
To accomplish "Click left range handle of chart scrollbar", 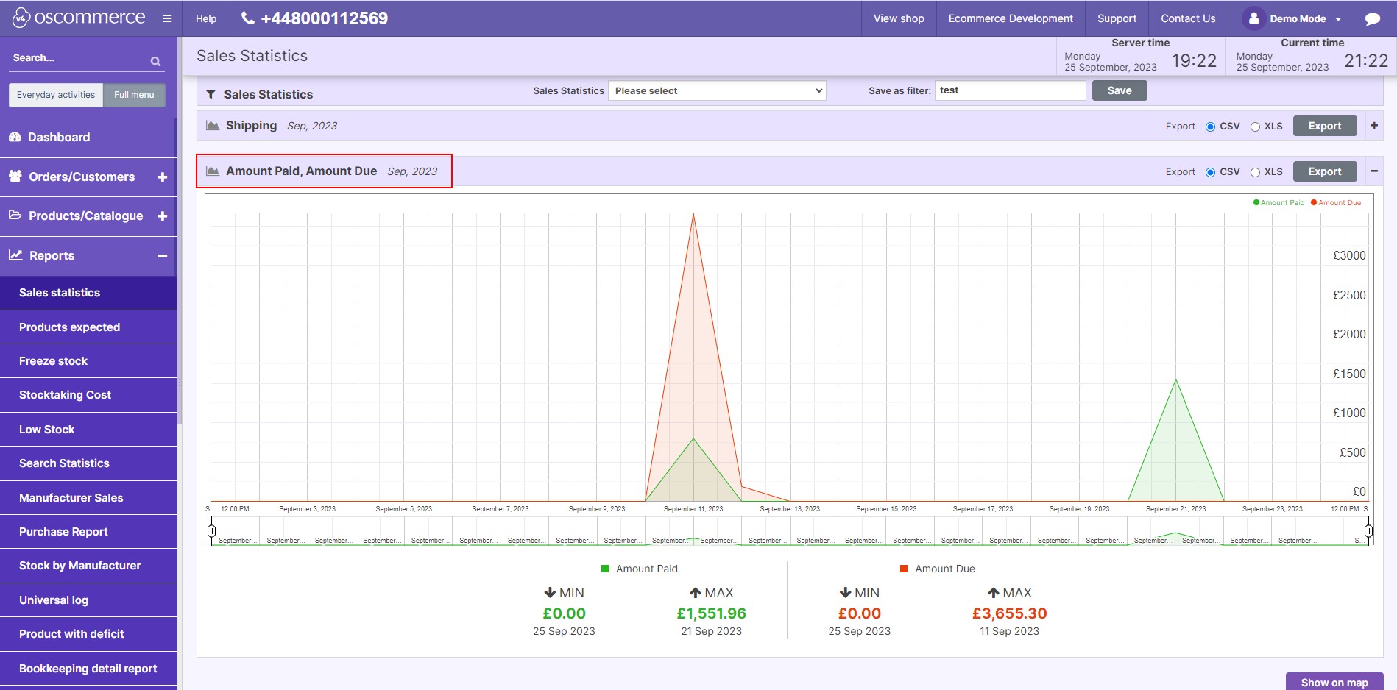I will 212,530.
